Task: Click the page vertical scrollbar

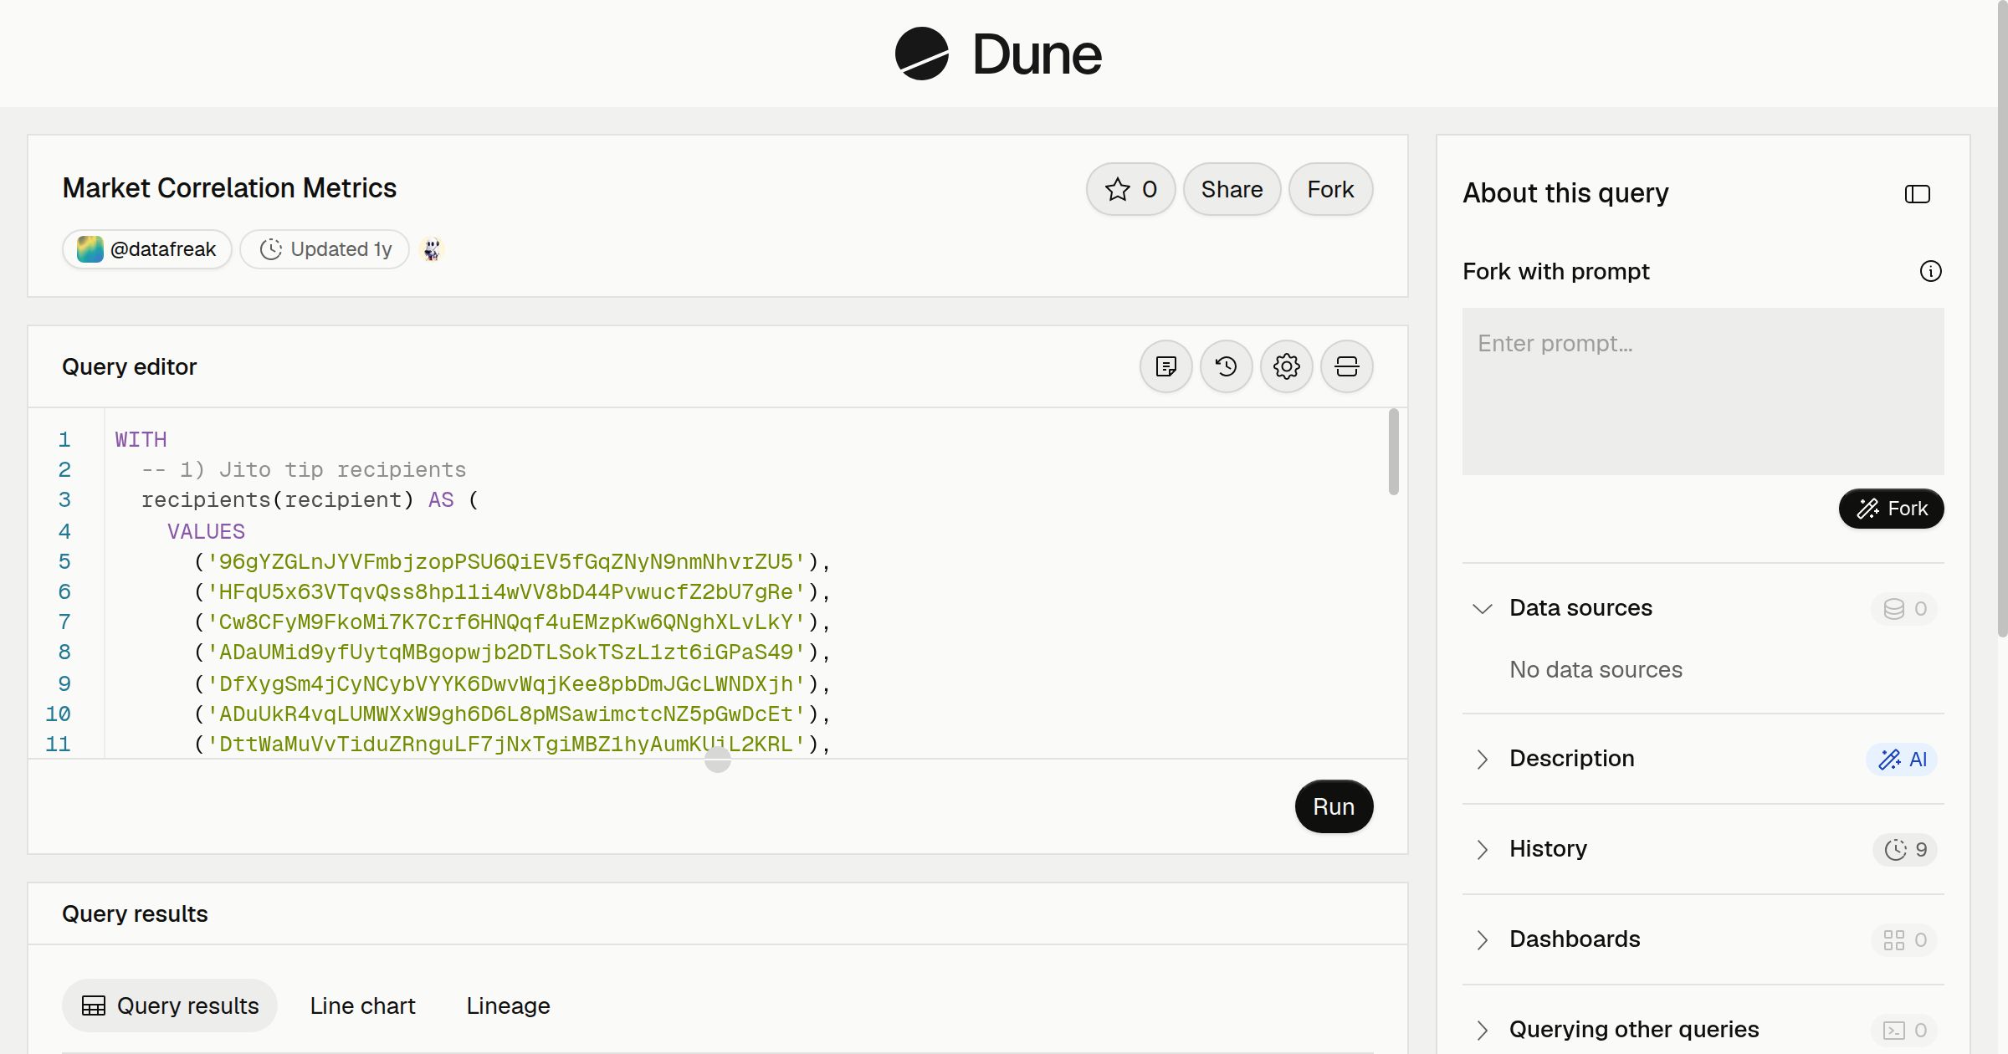Action: [x=2002, y=318]
